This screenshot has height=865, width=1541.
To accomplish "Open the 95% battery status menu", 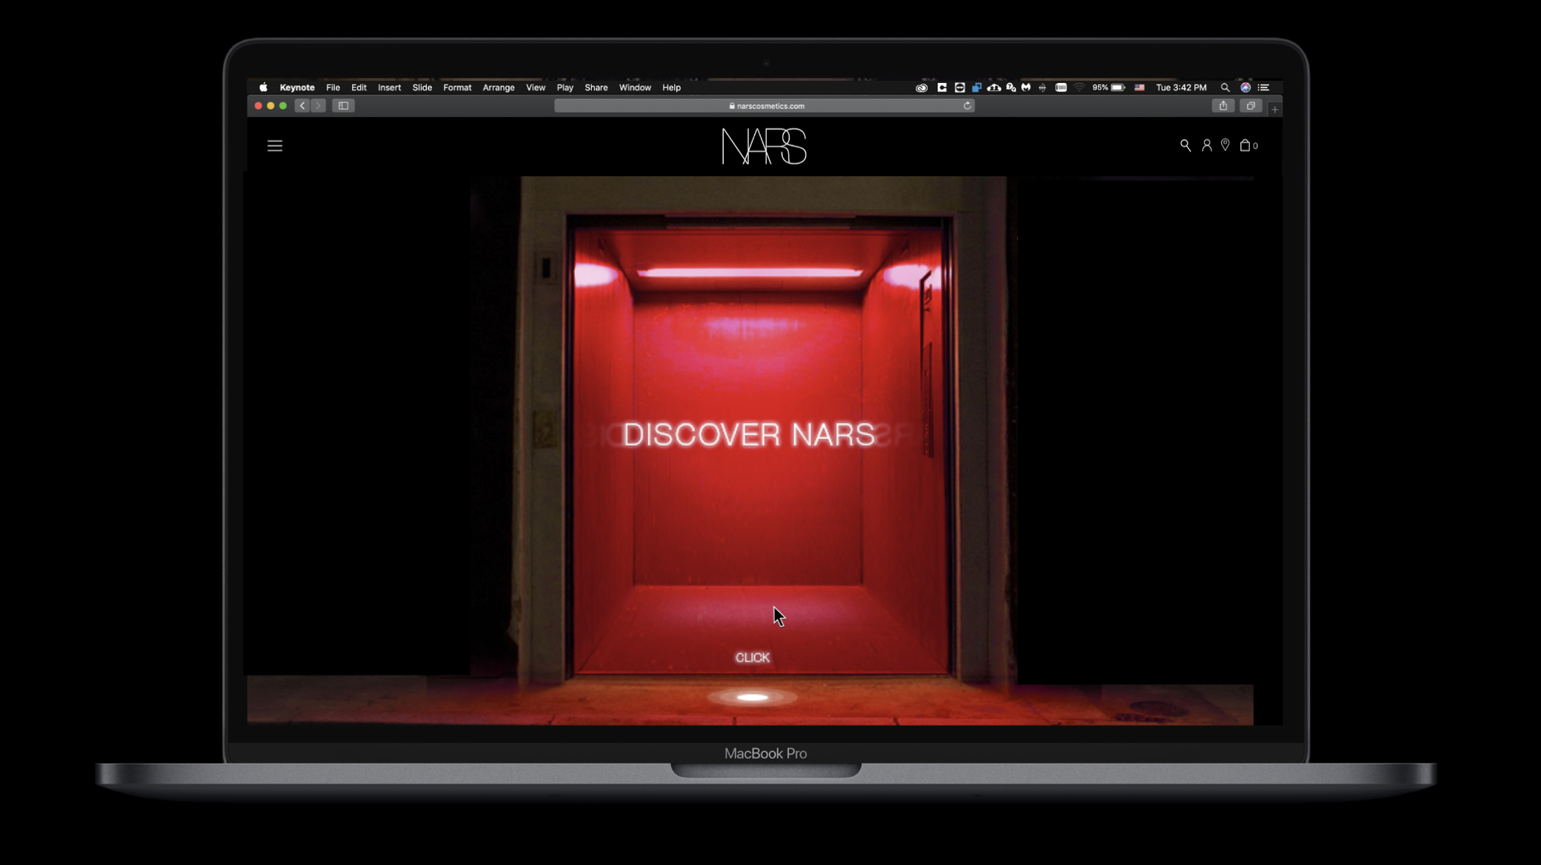I will pos(1109,87).
